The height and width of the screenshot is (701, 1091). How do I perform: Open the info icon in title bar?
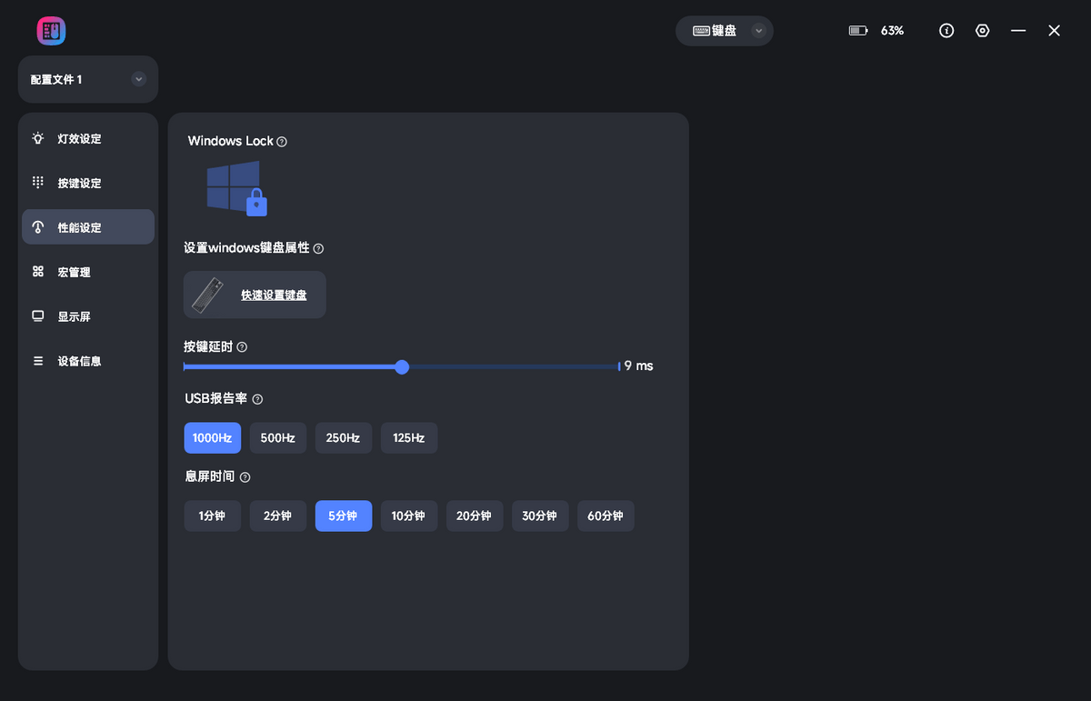(946, 31)
